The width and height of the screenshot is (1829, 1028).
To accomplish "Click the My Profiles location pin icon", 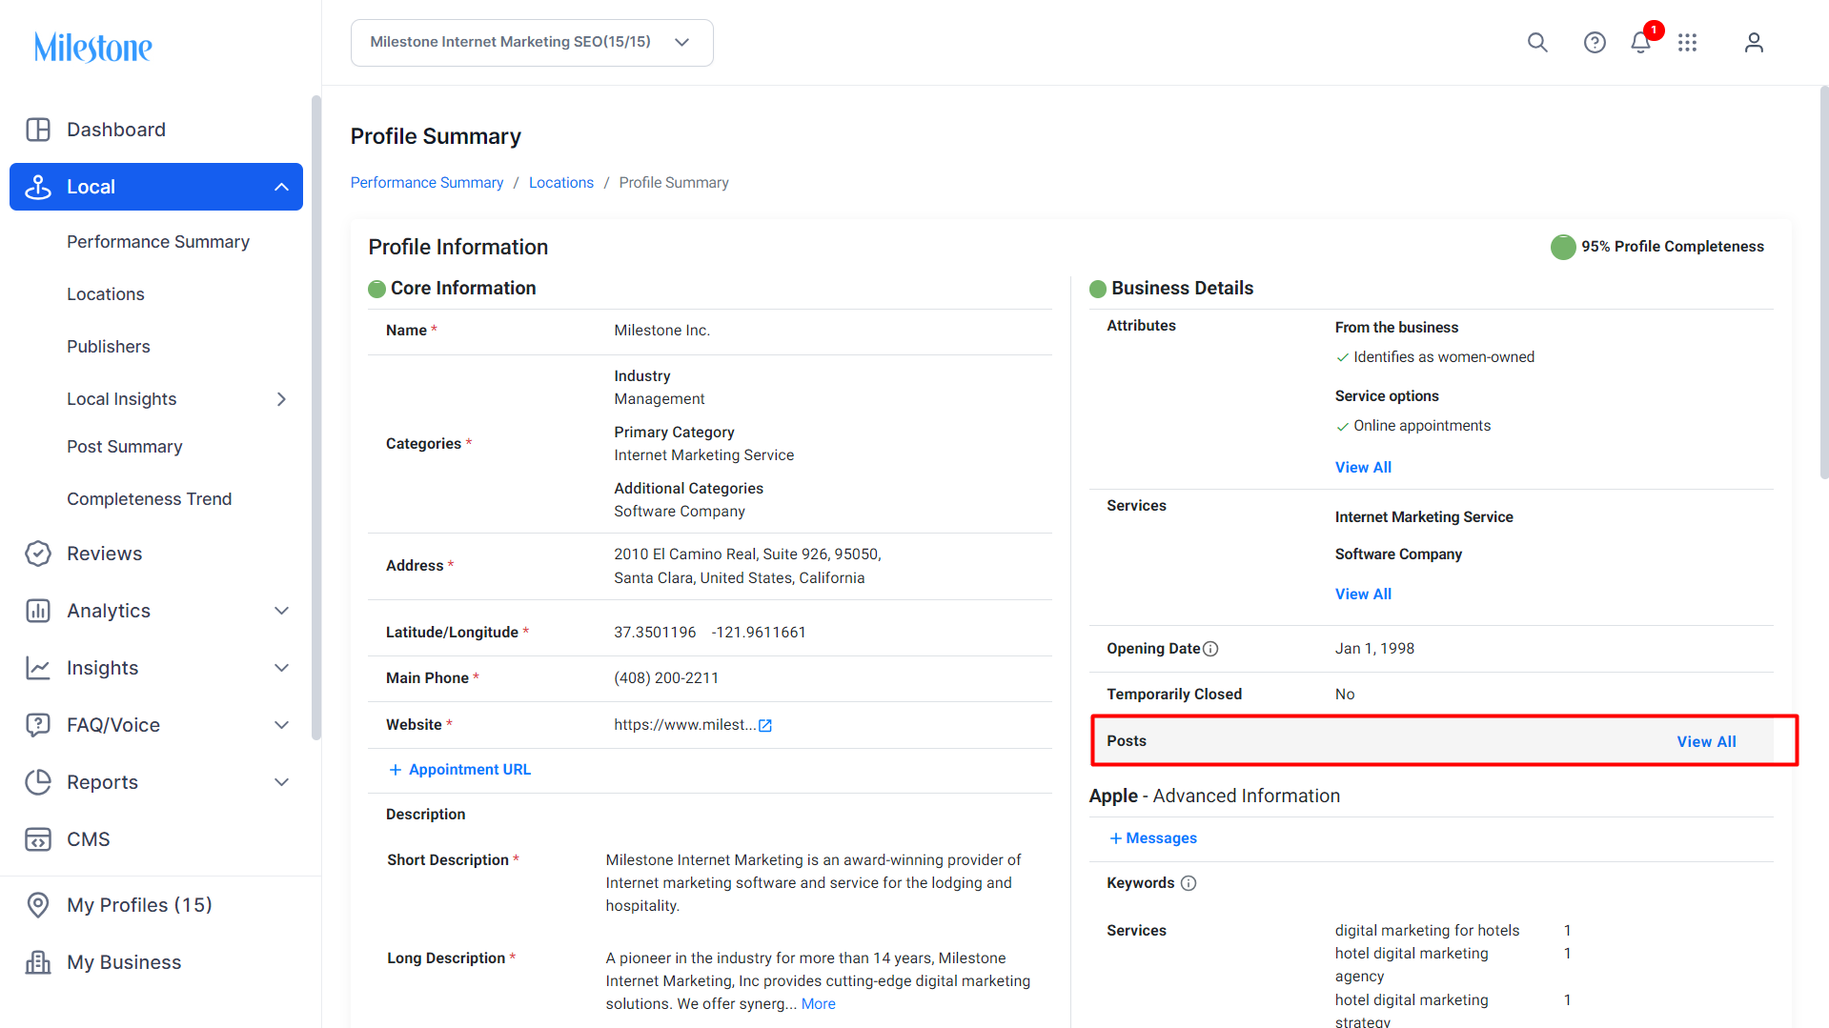I will [38, 905].
